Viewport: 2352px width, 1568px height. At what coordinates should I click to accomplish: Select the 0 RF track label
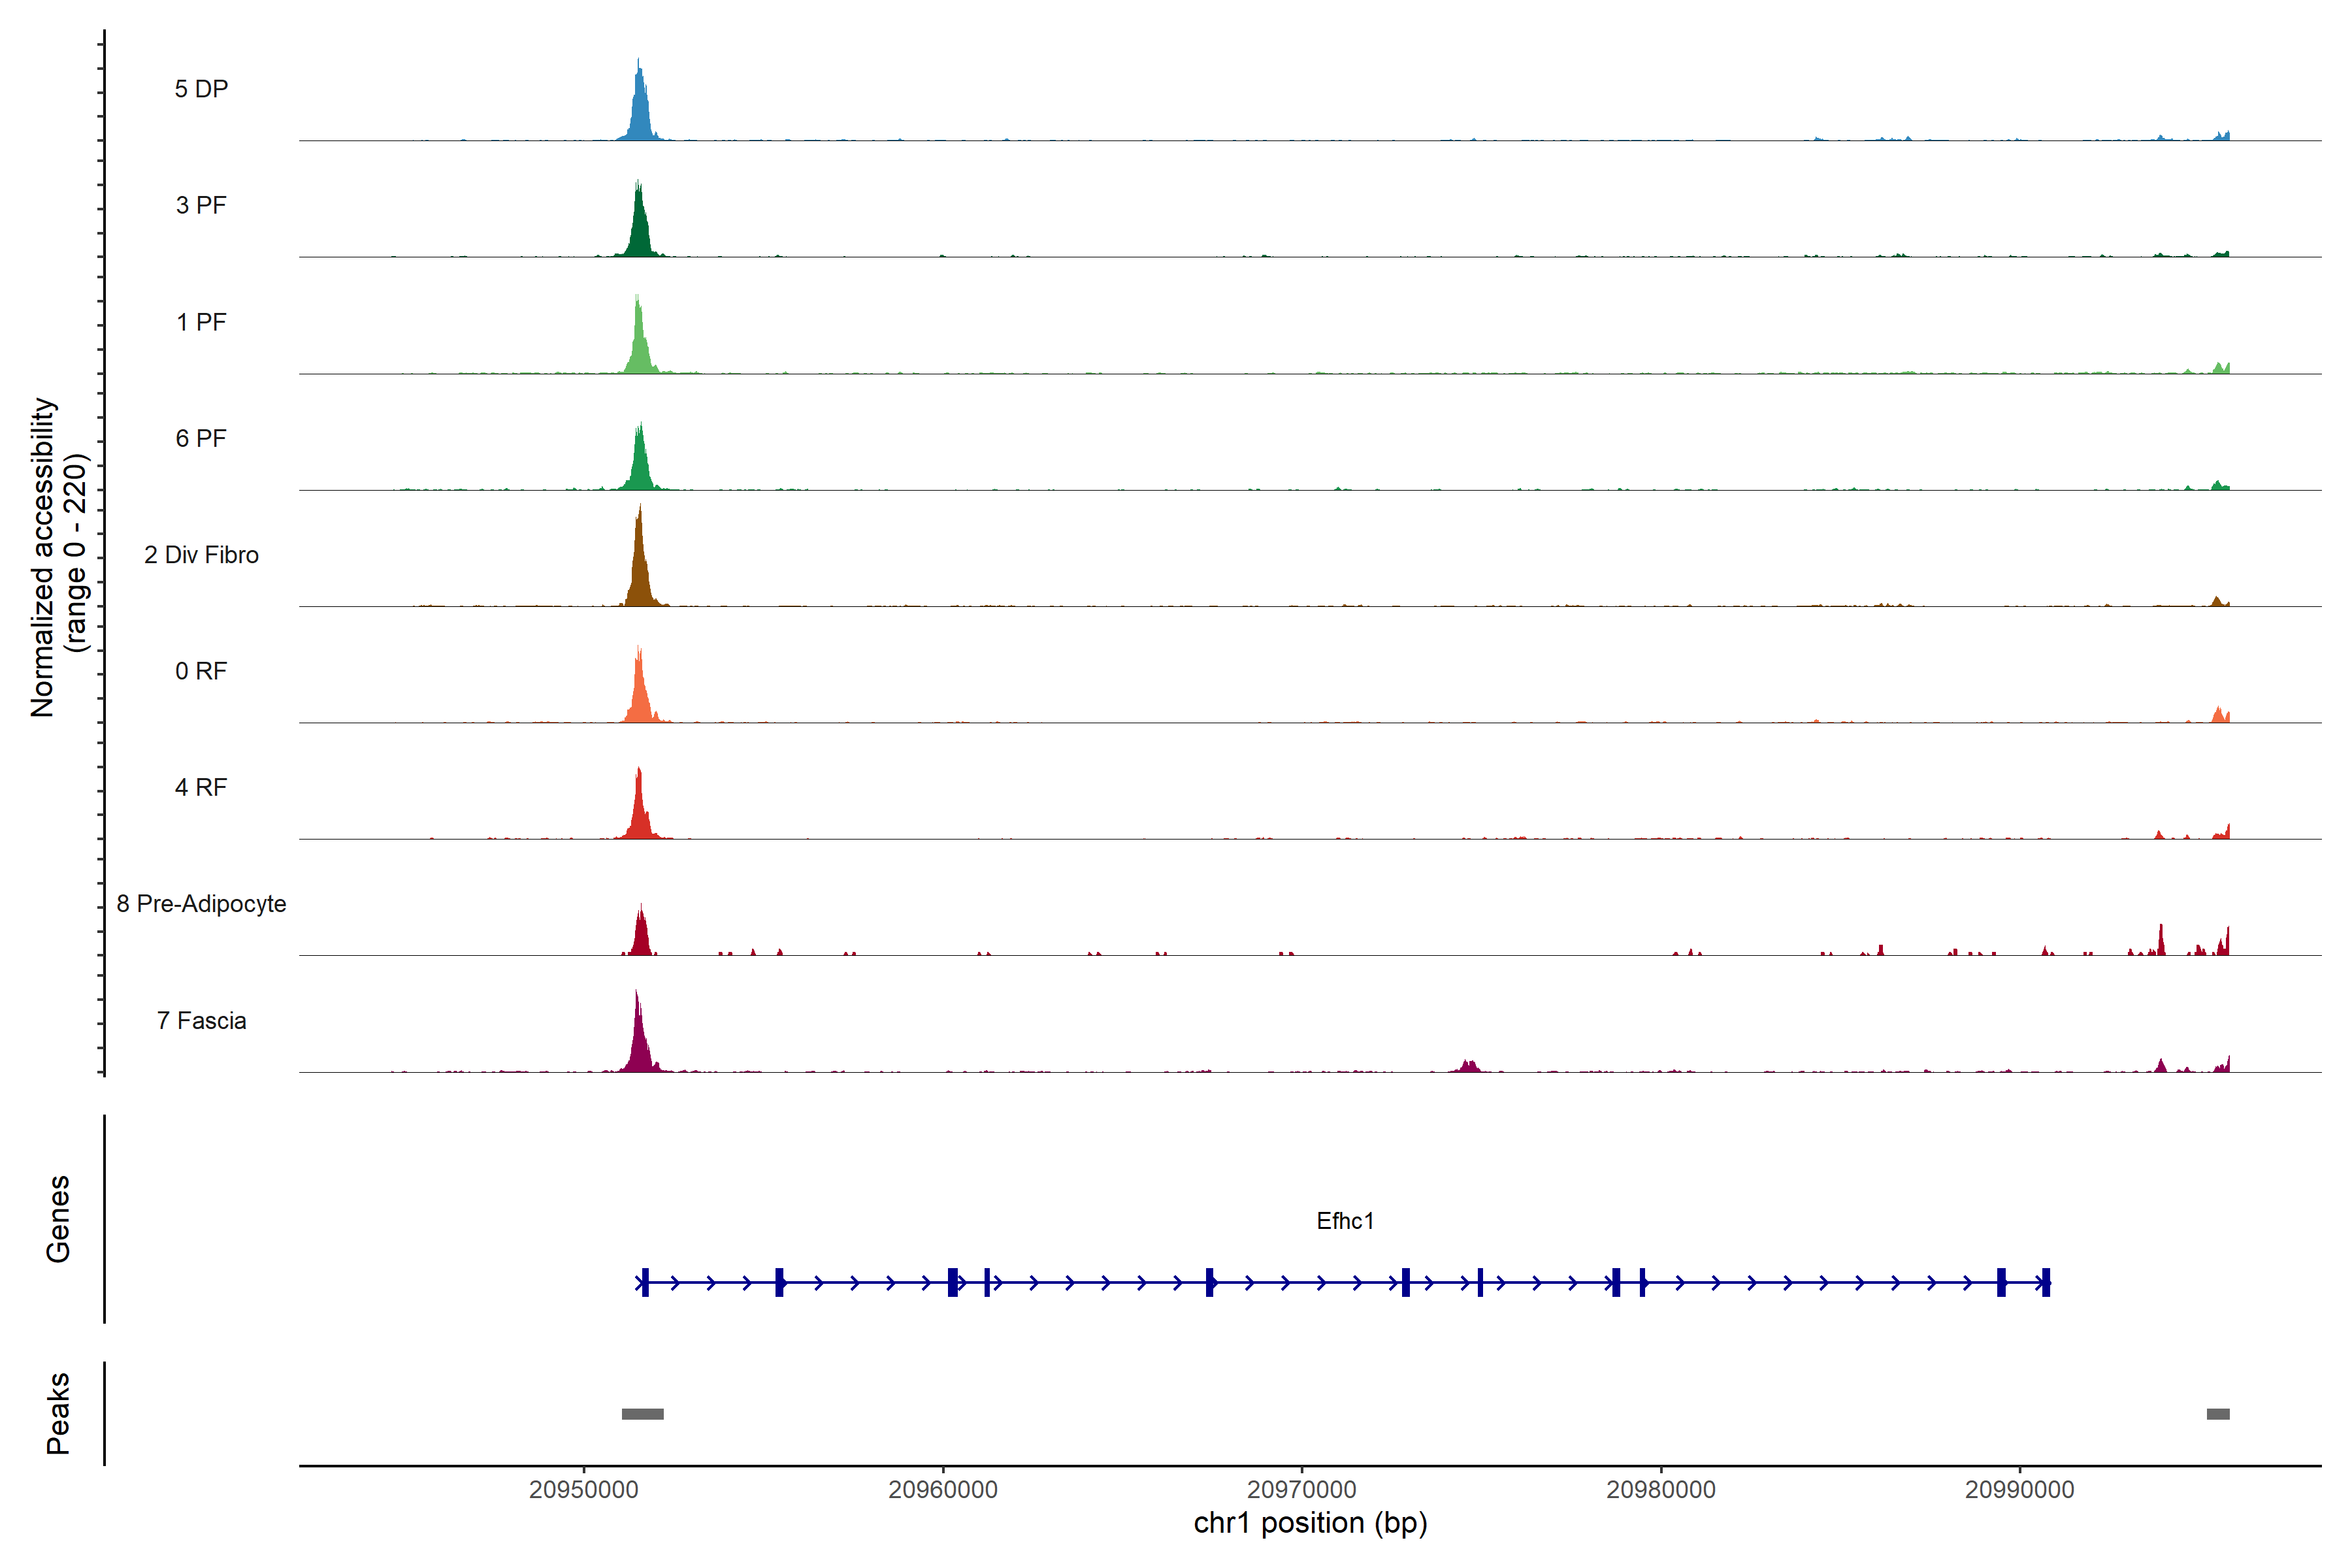point(201,671)
